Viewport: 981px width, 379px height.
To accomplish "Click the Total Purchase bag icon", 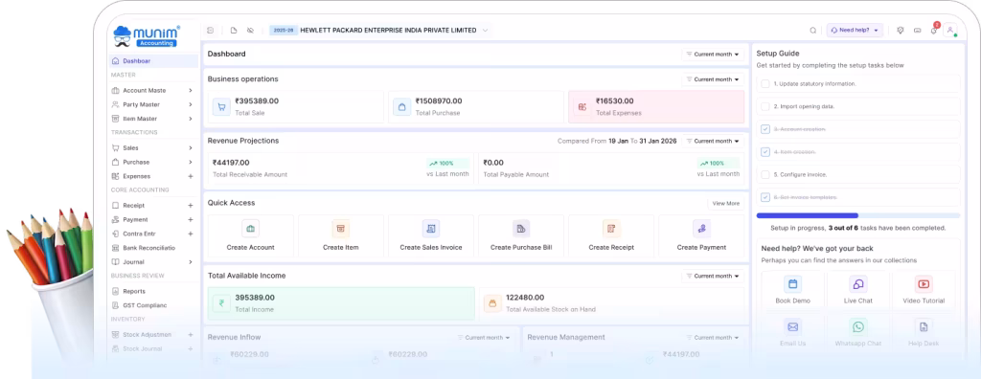I will [x=401, y=107].
